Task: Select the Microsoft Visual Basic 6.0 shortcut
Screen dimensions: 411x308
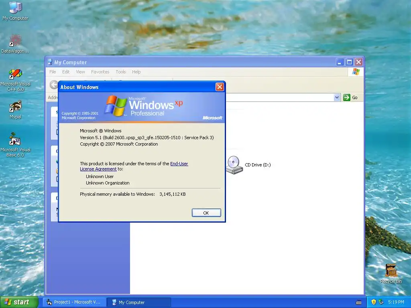Action: [x=15, y=145]
